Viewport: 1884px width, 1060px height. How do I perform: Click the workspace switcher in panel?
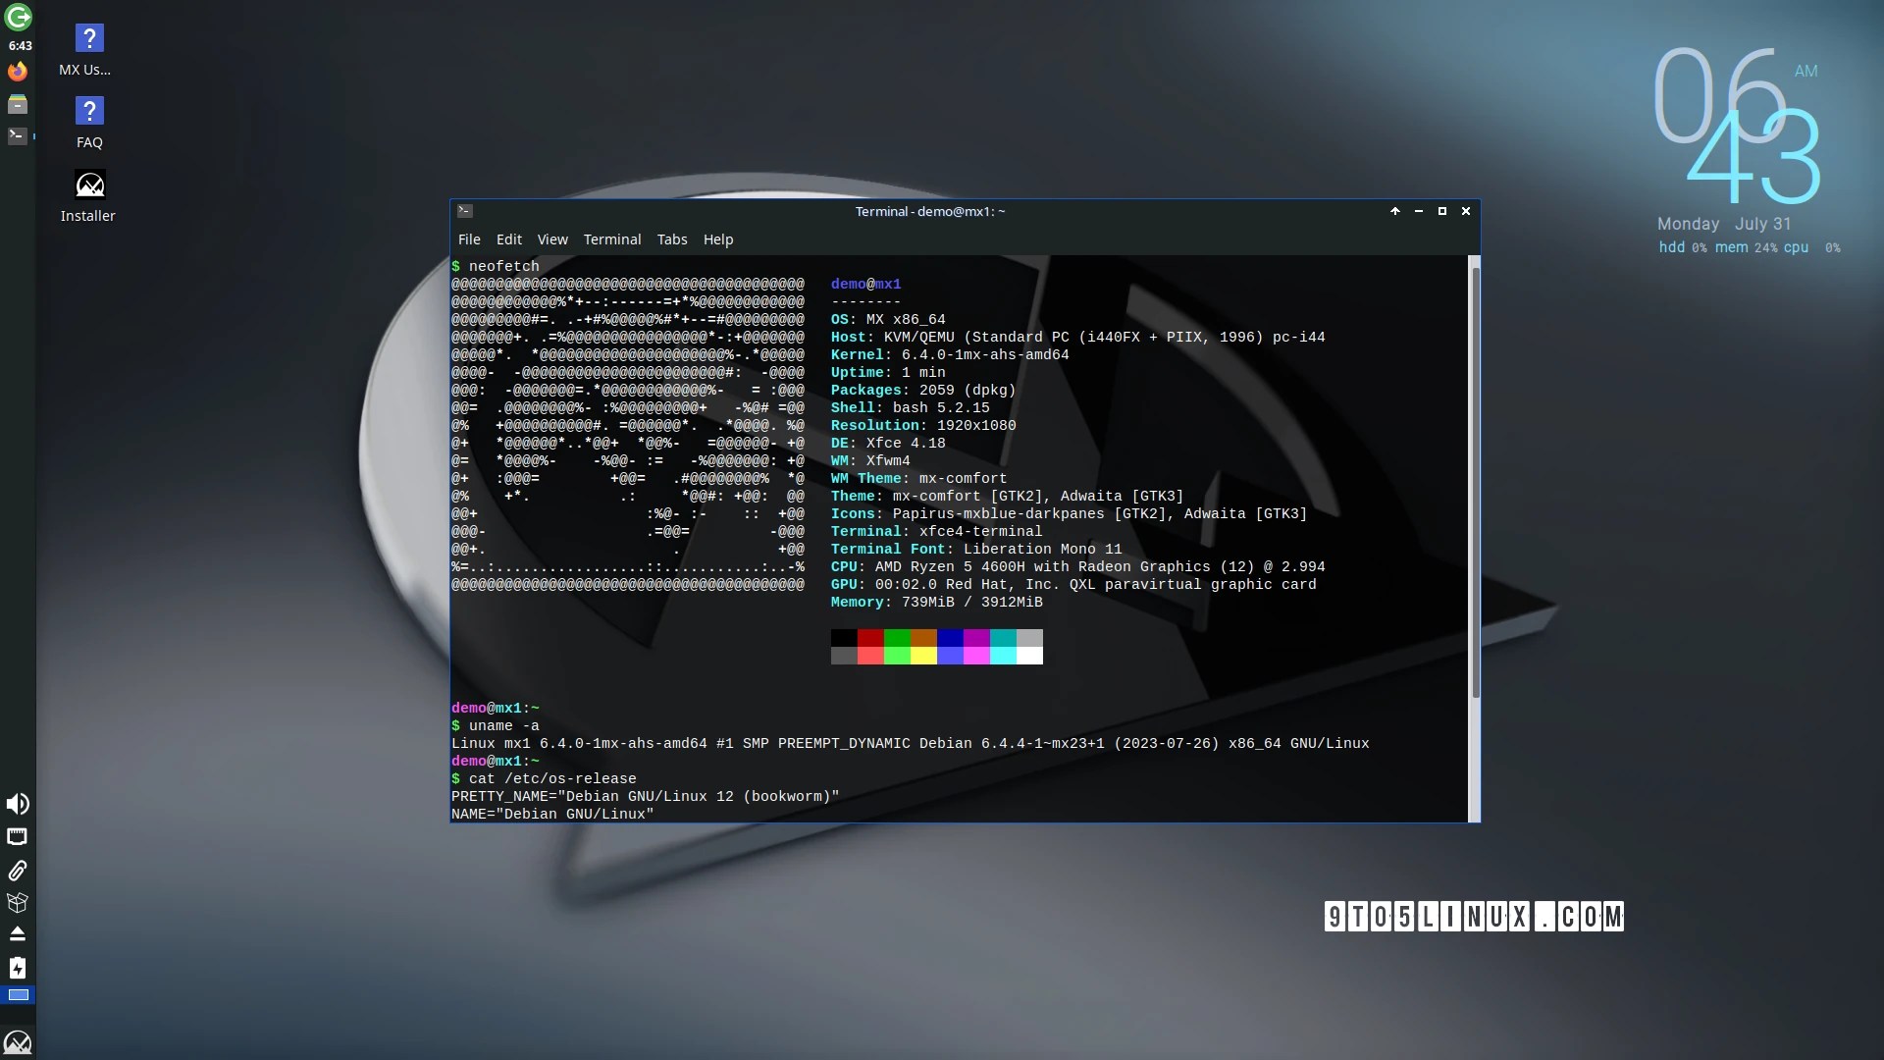pyautogui.click(x=18, y=995)
